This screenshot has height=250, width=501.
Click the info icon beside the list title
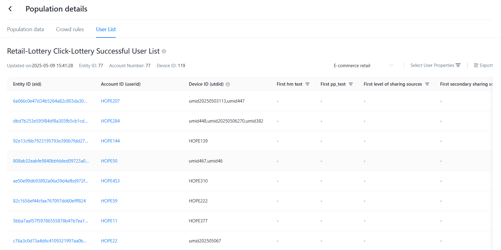point(164,51)
